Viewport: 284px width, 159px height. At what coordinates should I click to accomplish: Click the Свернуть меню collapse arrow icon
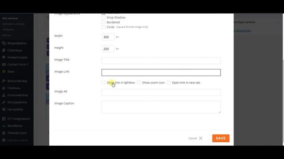pyautogui.click(x=4, y=140)
